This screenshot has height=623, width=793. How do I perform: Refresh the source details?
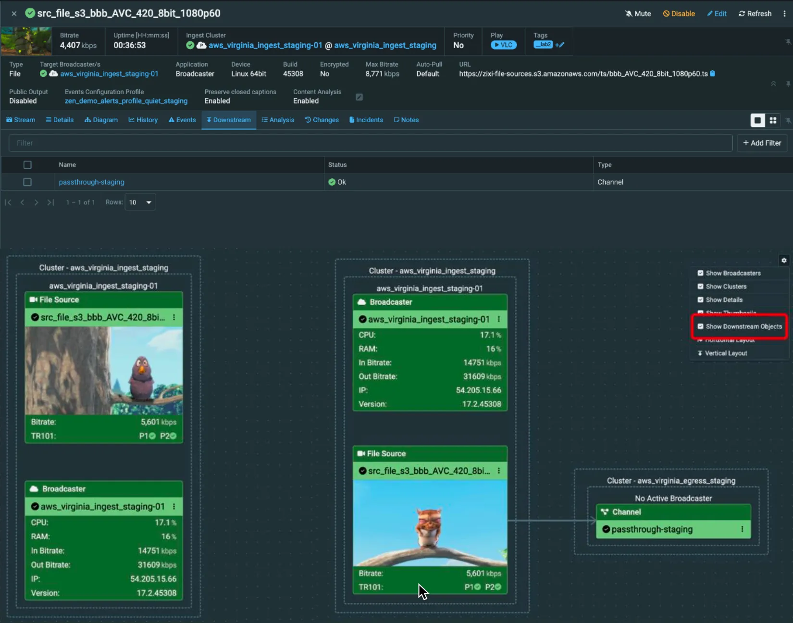(x=755, y=13)
